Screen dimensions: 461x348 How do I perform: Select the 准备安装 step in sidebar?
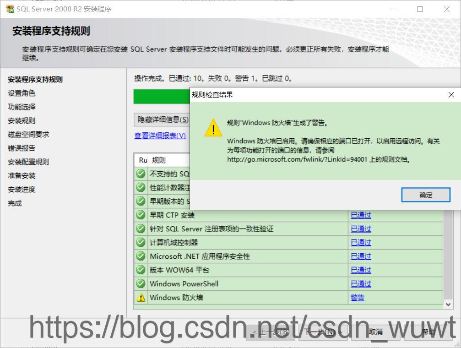tap(22, 176)
